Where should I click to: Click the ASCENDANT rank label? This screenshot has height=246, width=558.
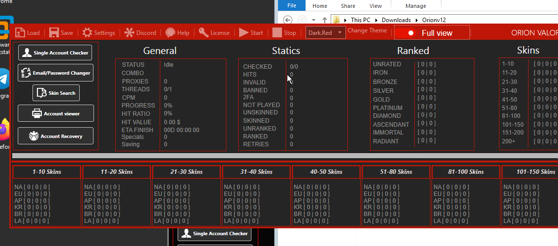pyautogui.click(x=391, y=125)
